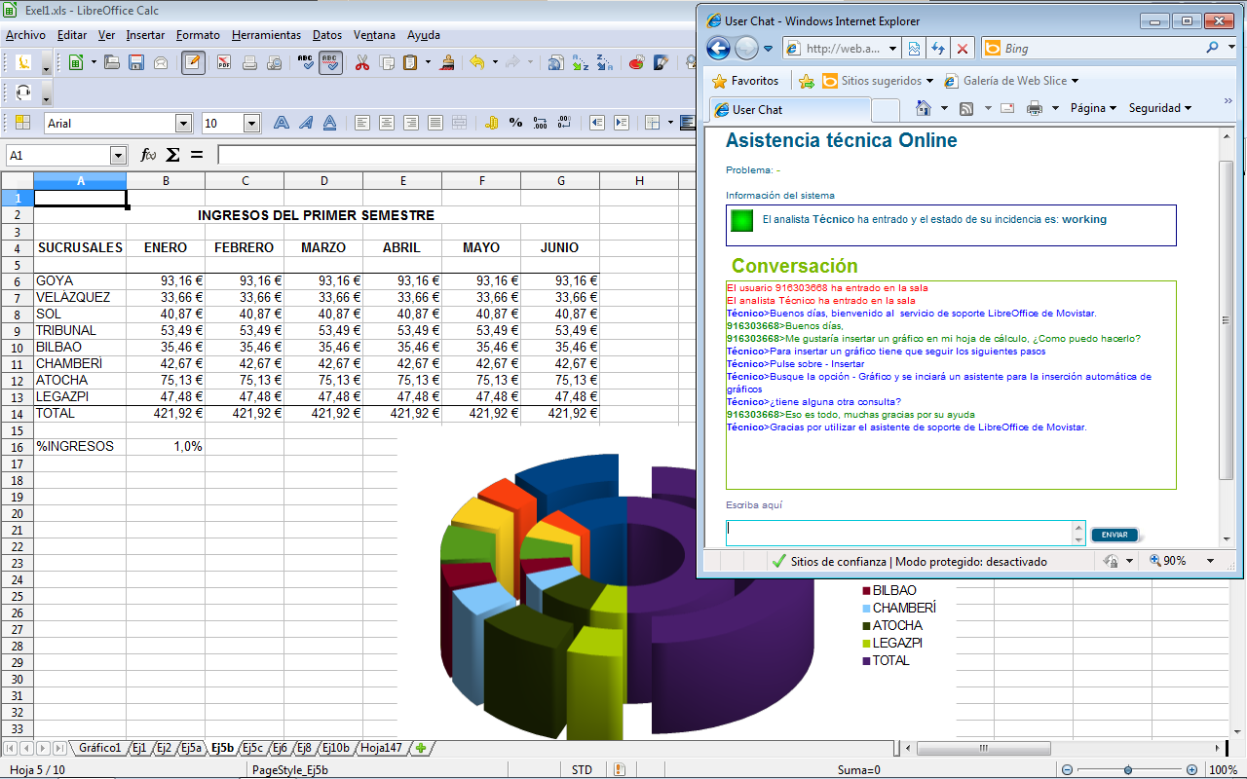Image resolution: width=1247 pixels, height=779 pixels.
Task: Open the font name dropdown
Action: [x=183, y=124]
